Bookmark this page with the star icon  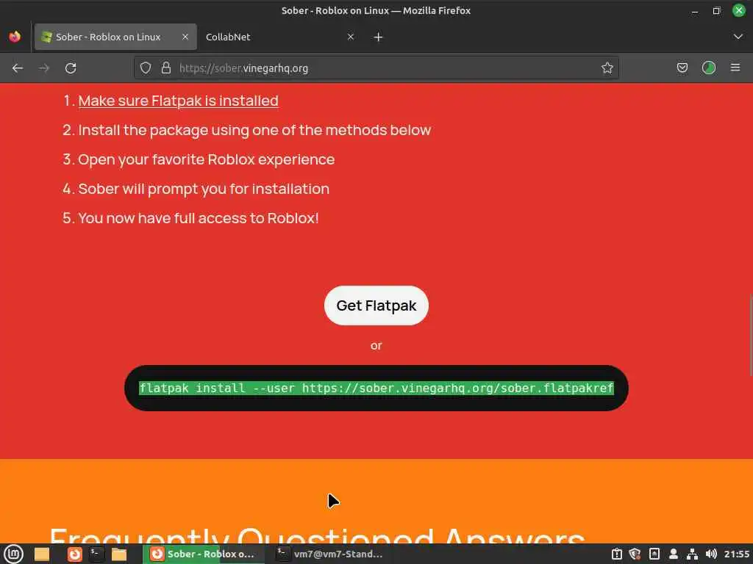[x=607, y=68]
